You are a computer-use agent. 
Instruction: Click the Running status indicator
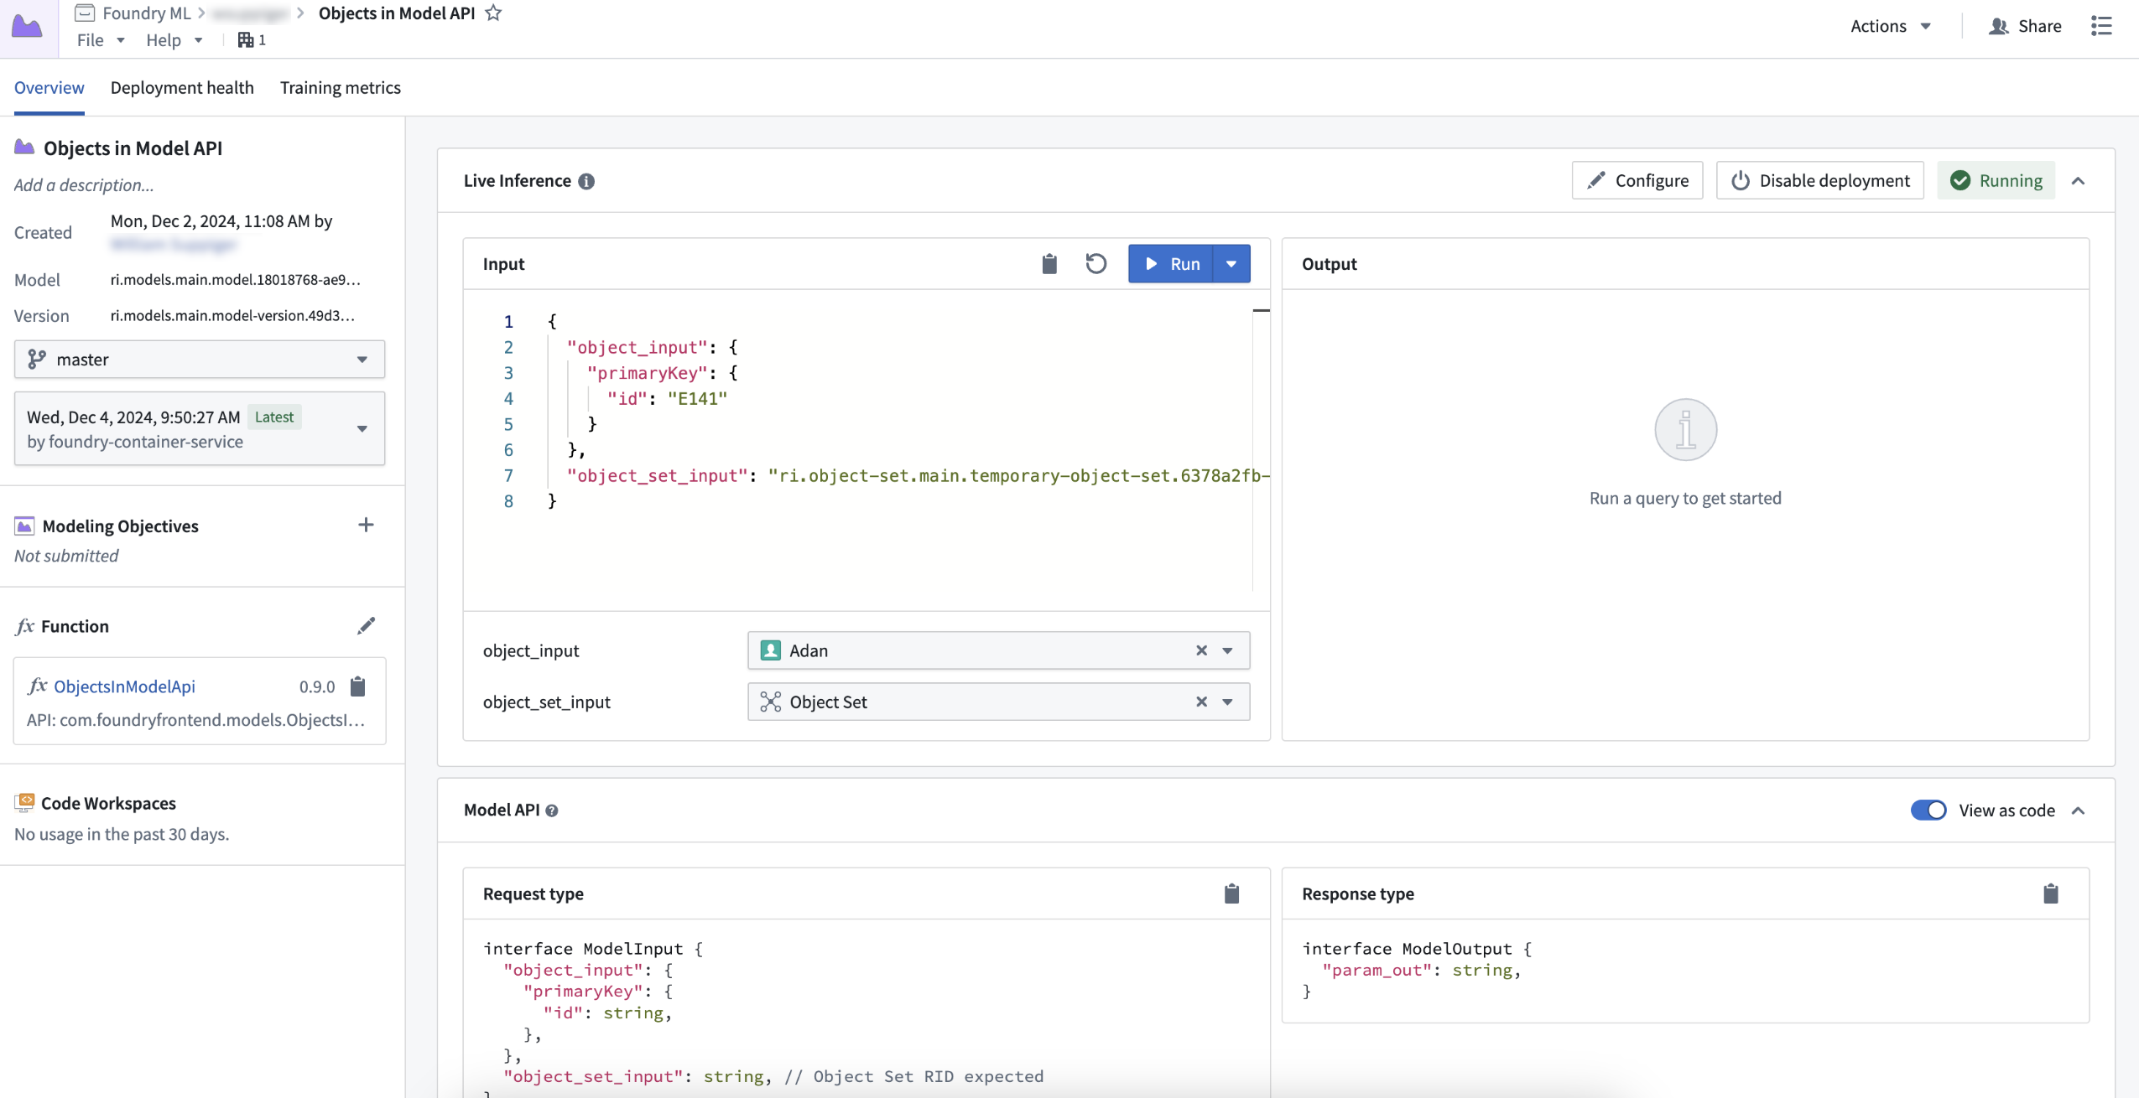click(x=1996, y=181)
